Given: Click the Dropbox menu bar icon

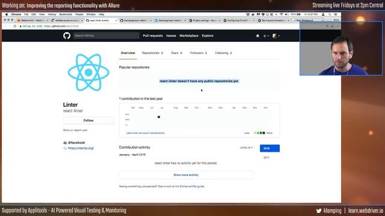Looking at the screenshot, I should 248,14.
